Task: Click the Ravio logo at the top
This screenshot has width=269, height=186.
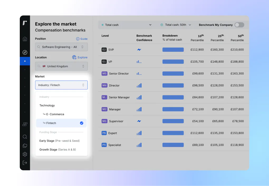Action: 25,23
